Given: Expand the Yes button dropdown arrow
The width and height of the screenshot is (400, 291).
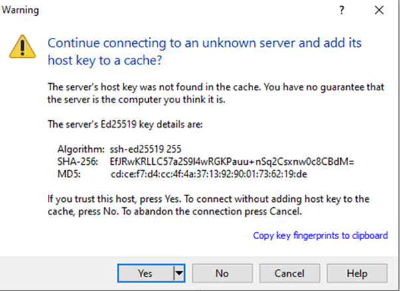Looking at the screenshot, I should coord(179,274).
